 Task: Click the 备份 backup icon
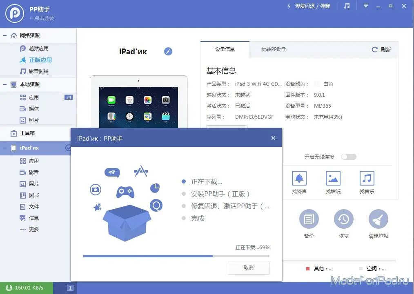click(309, 219)
